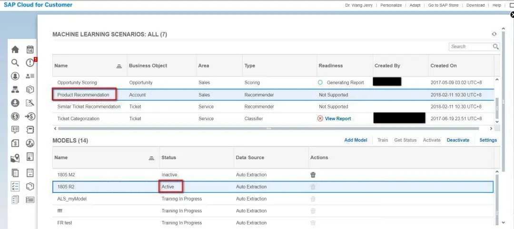Deactivate the selected model
Viewport: 514px width, 229px height.
(x=458, y=140)
